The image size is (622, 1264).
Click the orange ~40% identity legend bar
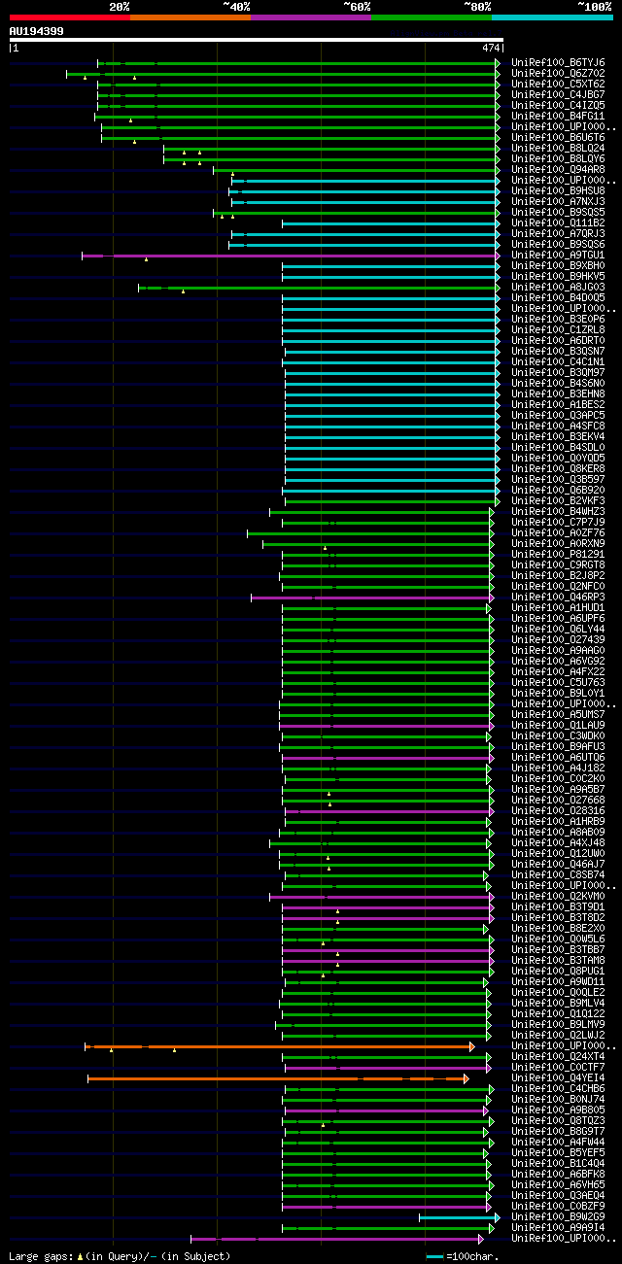(x=190, y=17)
